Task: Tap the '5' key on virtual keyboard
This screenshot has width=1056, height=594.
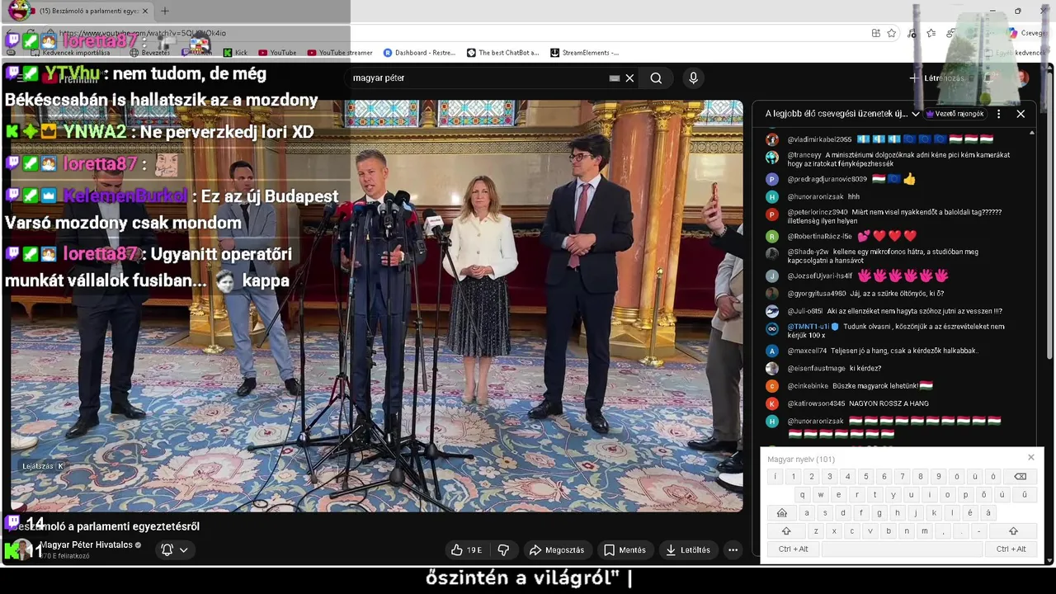Action: point(865,477)
